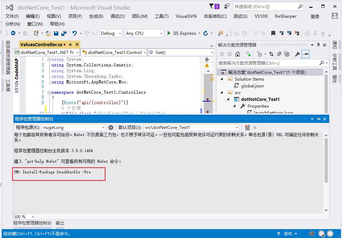Open the 工具(T) menu
The height and width of the screenshot is (238, 342).
pos(162,16)
